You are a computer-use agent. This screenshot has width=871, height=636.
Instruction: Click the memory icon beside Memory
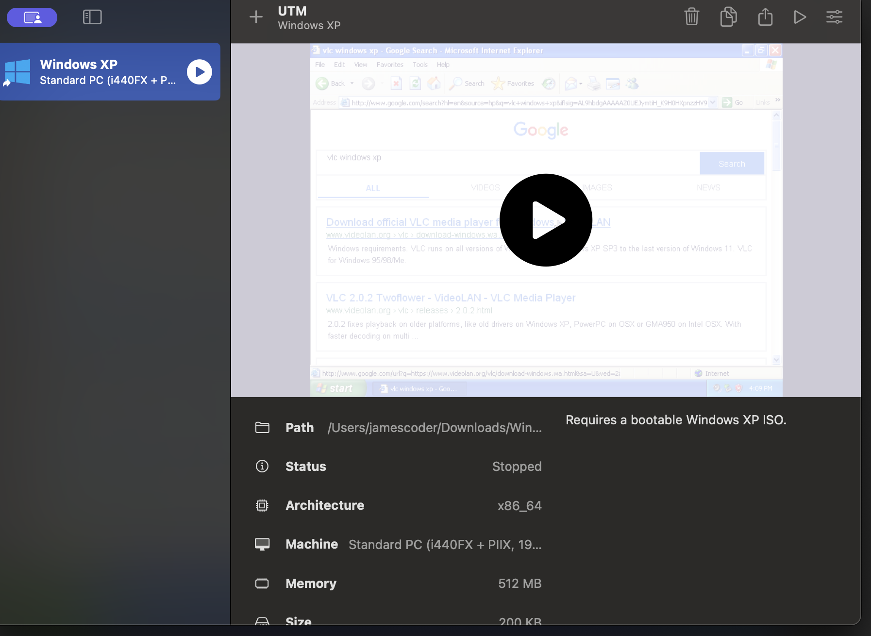[x=262, y=583]
